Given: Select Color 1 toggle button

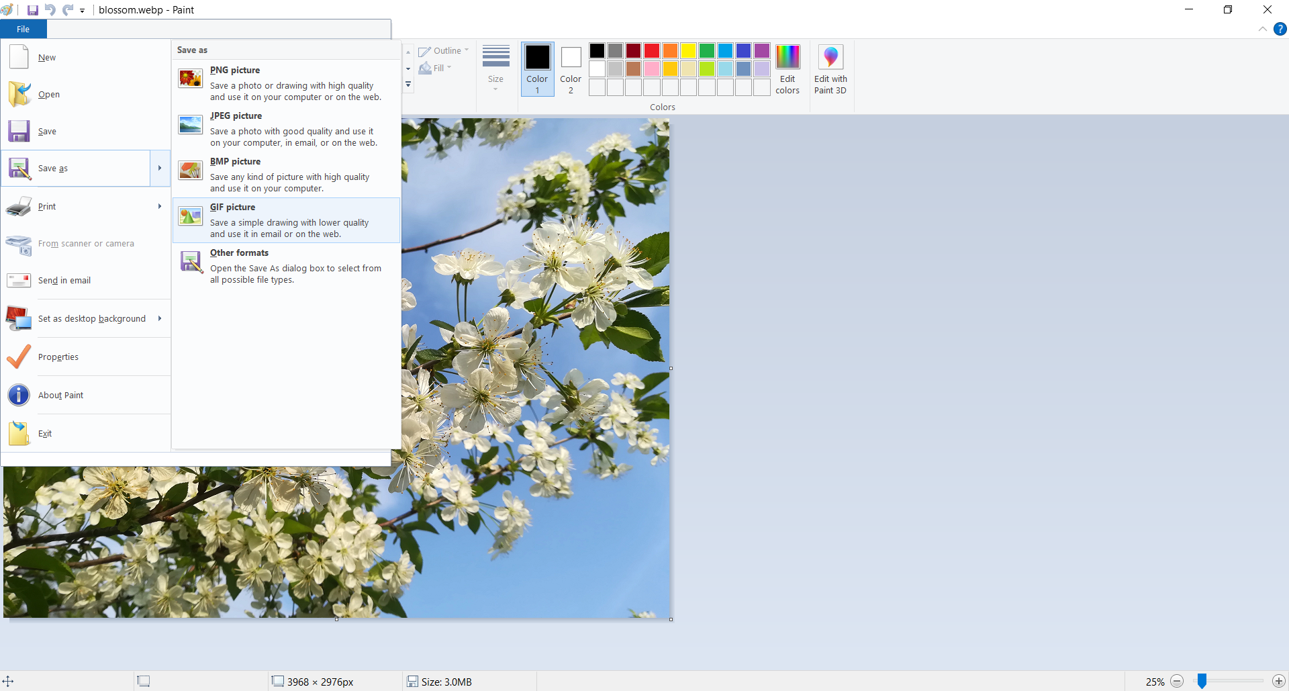Looking at the screenshot, I should (537, 69).
